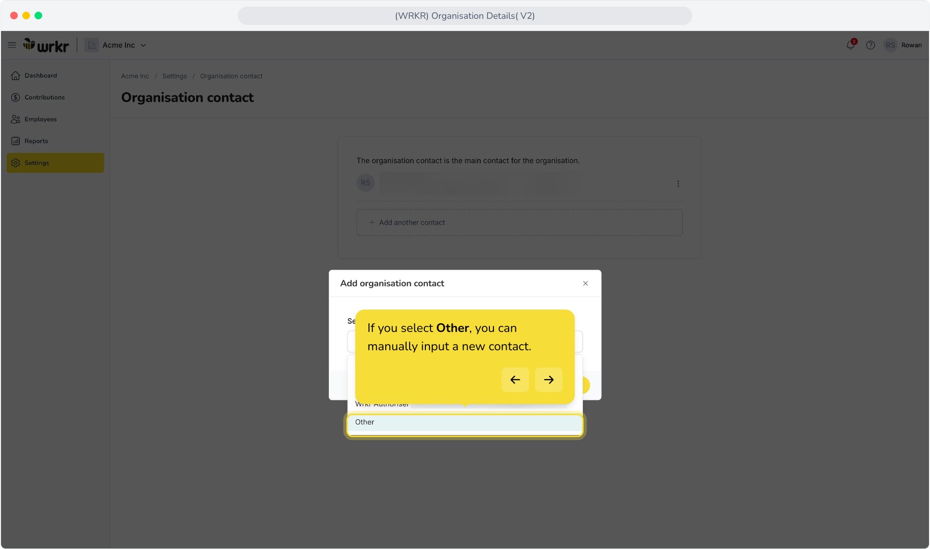Advance to the next tooltip step
The image size is (930, 549).
pos(549,380)
